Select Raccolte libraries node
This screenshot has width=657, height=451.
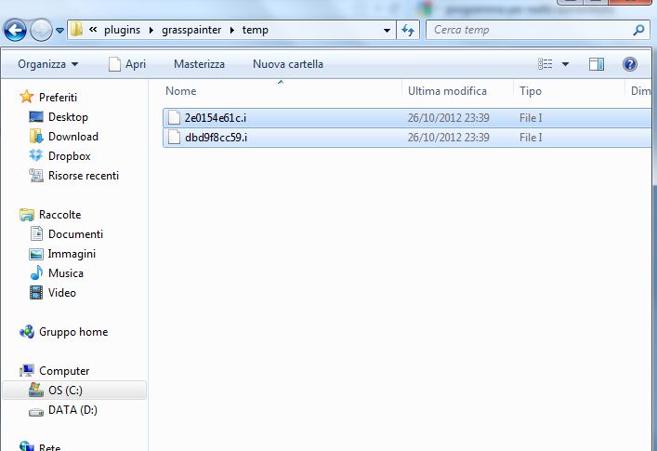coord(59,215)
